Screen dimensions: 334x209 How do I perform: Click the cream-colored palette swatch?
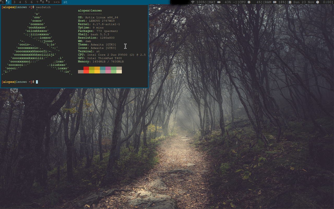pos(119,72)
